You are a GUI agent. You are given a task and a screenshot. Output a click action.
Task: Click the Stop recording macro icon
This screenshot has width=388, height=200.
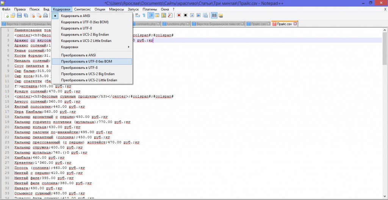tap(185, 16)
